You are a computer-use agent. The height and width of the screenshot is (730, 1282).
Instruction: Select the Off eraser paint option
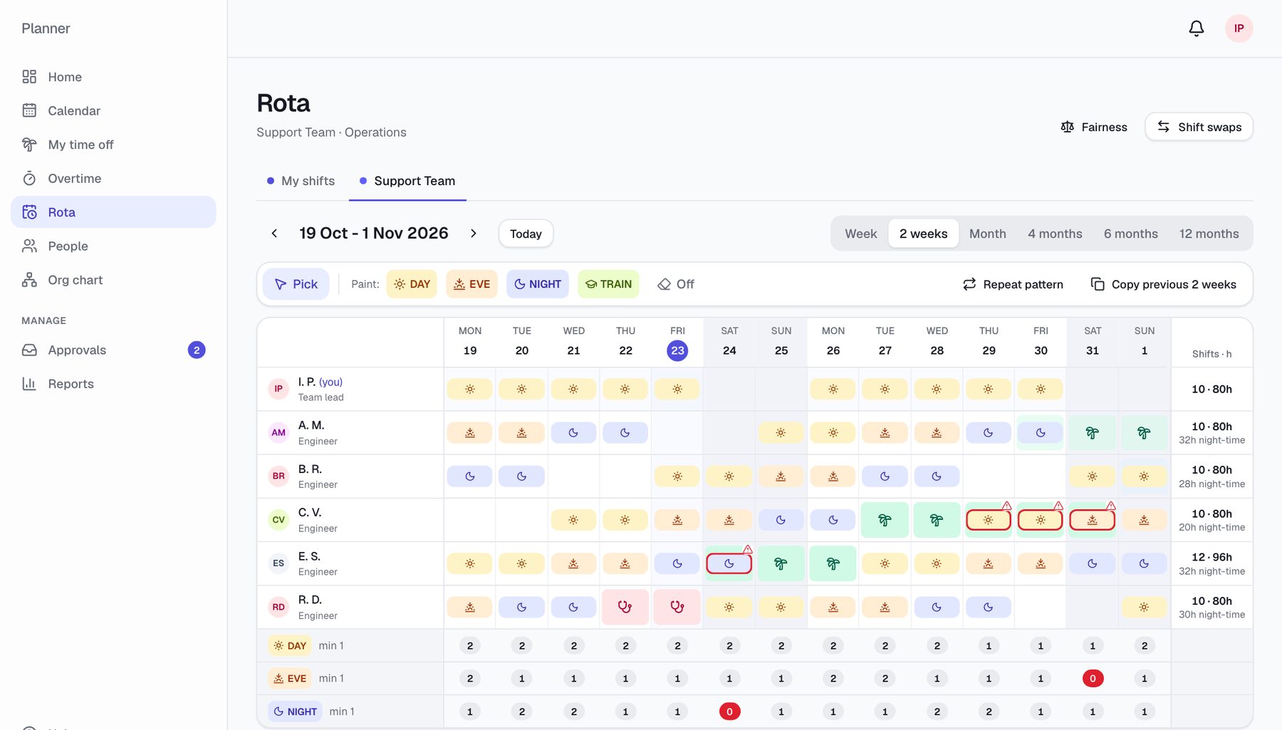pos(675,284)
